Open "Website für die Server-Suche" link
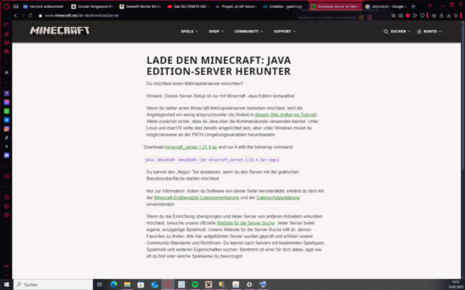 pos(246,223)
